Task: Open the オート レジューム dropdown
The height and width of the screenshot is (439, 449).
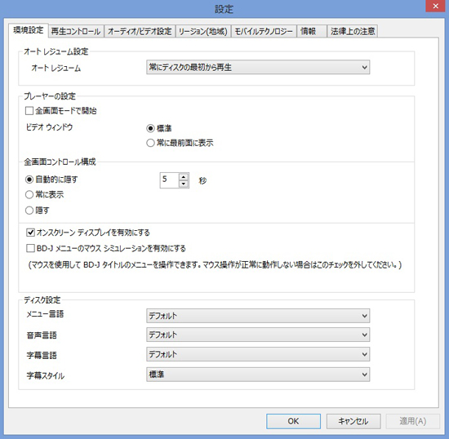Action: click(258, 67)
